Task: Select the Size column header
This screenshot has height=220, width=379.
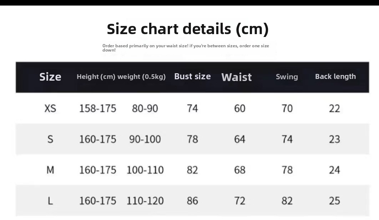Action: (50, 77)
